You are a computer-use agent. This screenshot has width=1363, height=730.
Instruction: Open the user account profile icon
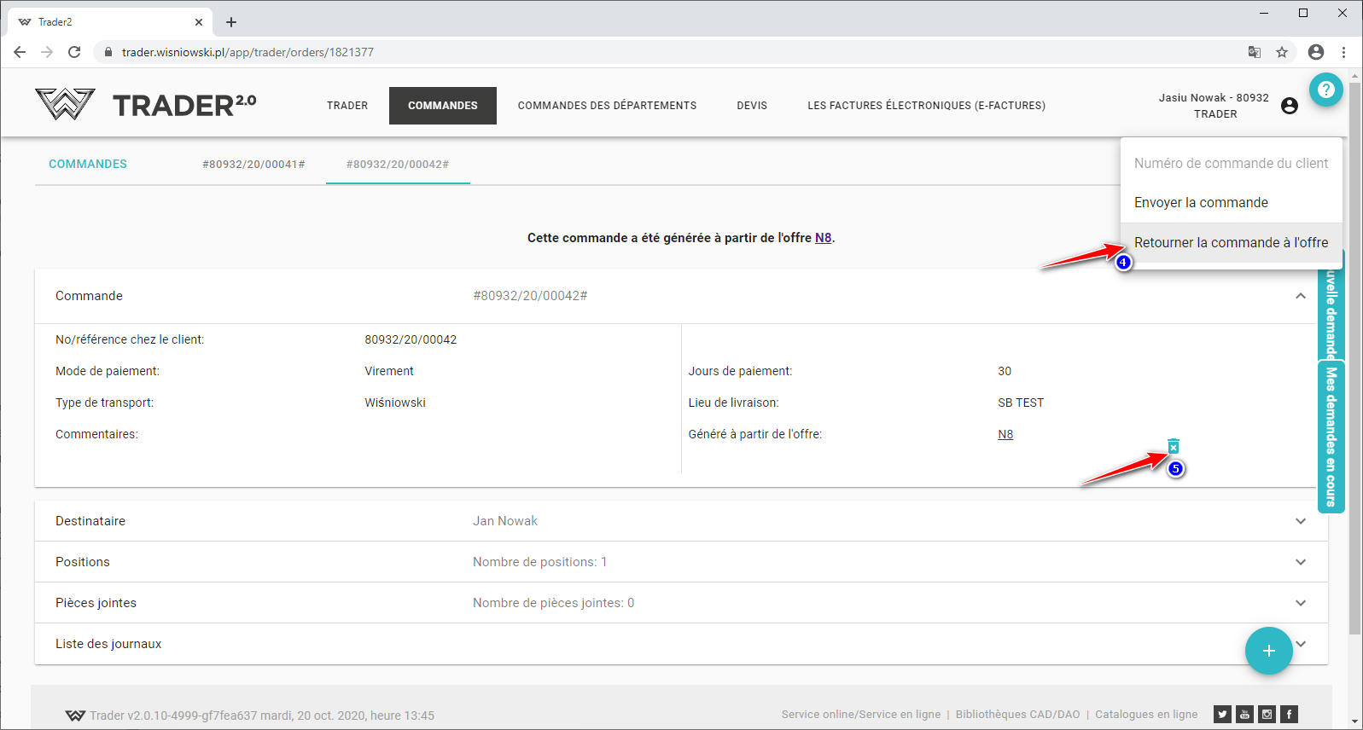pos(1289,106)
